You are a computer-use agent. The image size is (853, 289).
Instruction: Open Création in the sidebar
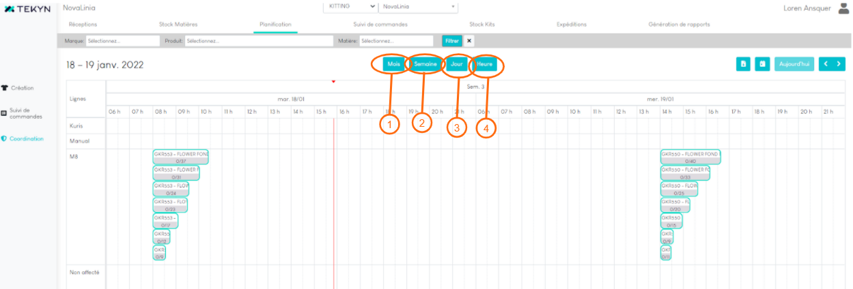22,88
